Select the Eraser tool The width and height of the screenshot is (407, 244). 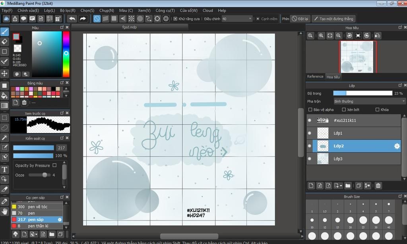tap(4, 42)
